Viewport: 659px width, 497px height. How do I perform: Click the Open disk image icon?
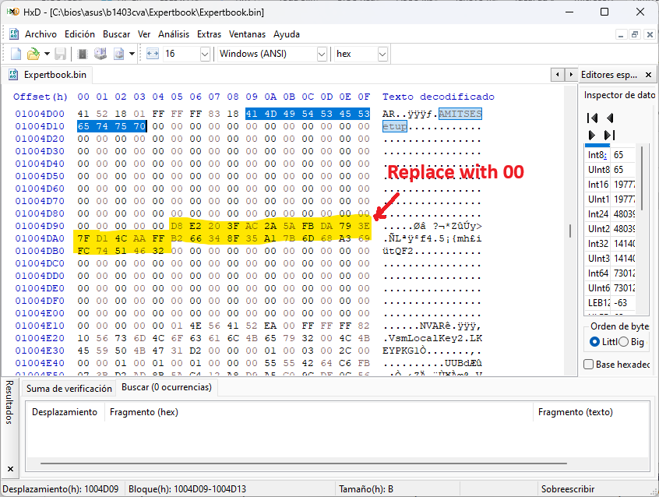119,54
